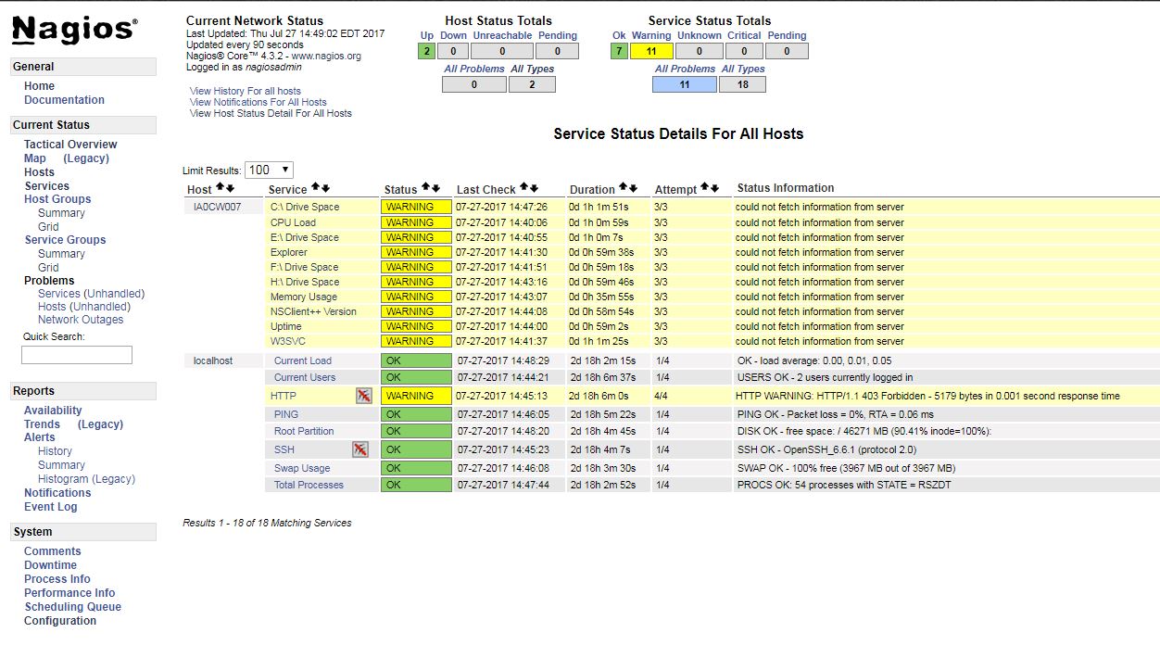Open the Limit Results dropdown
This screenshot has width=1160, height=645.
(x=269, y=170)
